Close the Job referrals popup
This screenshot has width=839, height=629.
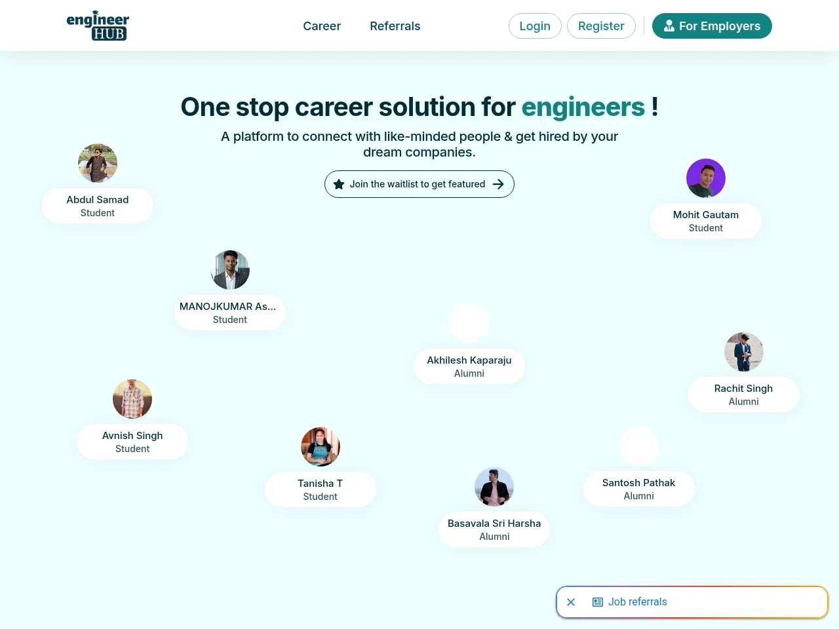[x=571, y=602]
